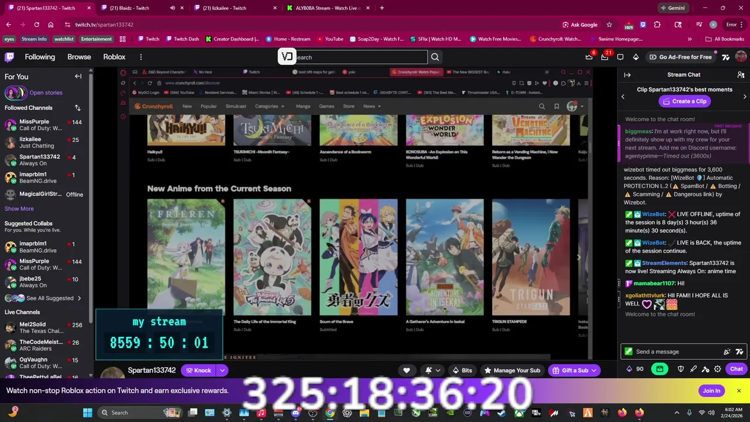Click the Get Bits diamond icon in header

636,57
